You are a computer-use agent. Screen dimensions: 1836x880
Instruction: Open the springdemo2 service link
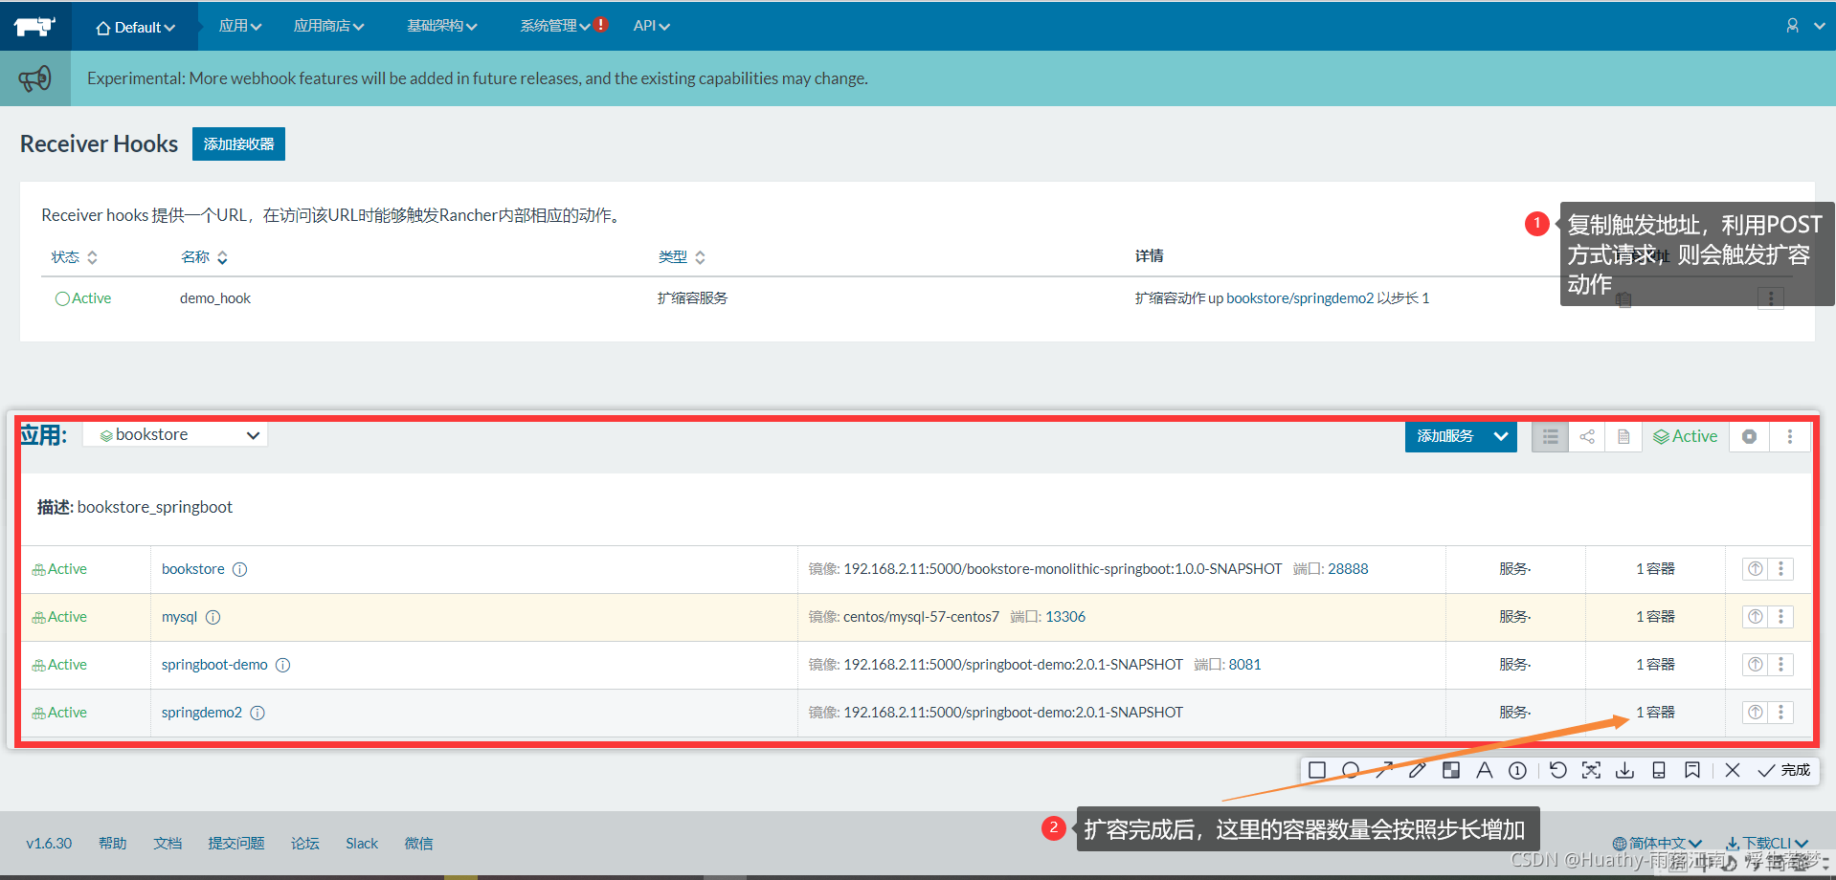coord(202,713)
